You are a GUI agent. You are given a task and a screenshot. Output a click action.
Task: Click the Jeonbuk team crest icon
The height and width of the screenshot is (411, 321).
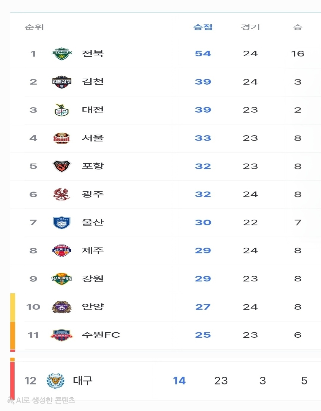pyautogui.click(x=62, y=54)
